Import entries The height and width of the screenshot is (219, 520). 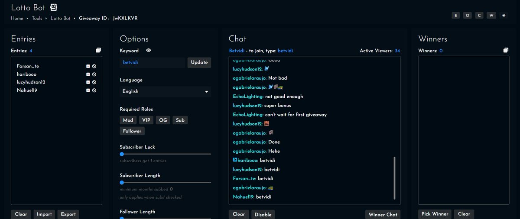[44, 214]
